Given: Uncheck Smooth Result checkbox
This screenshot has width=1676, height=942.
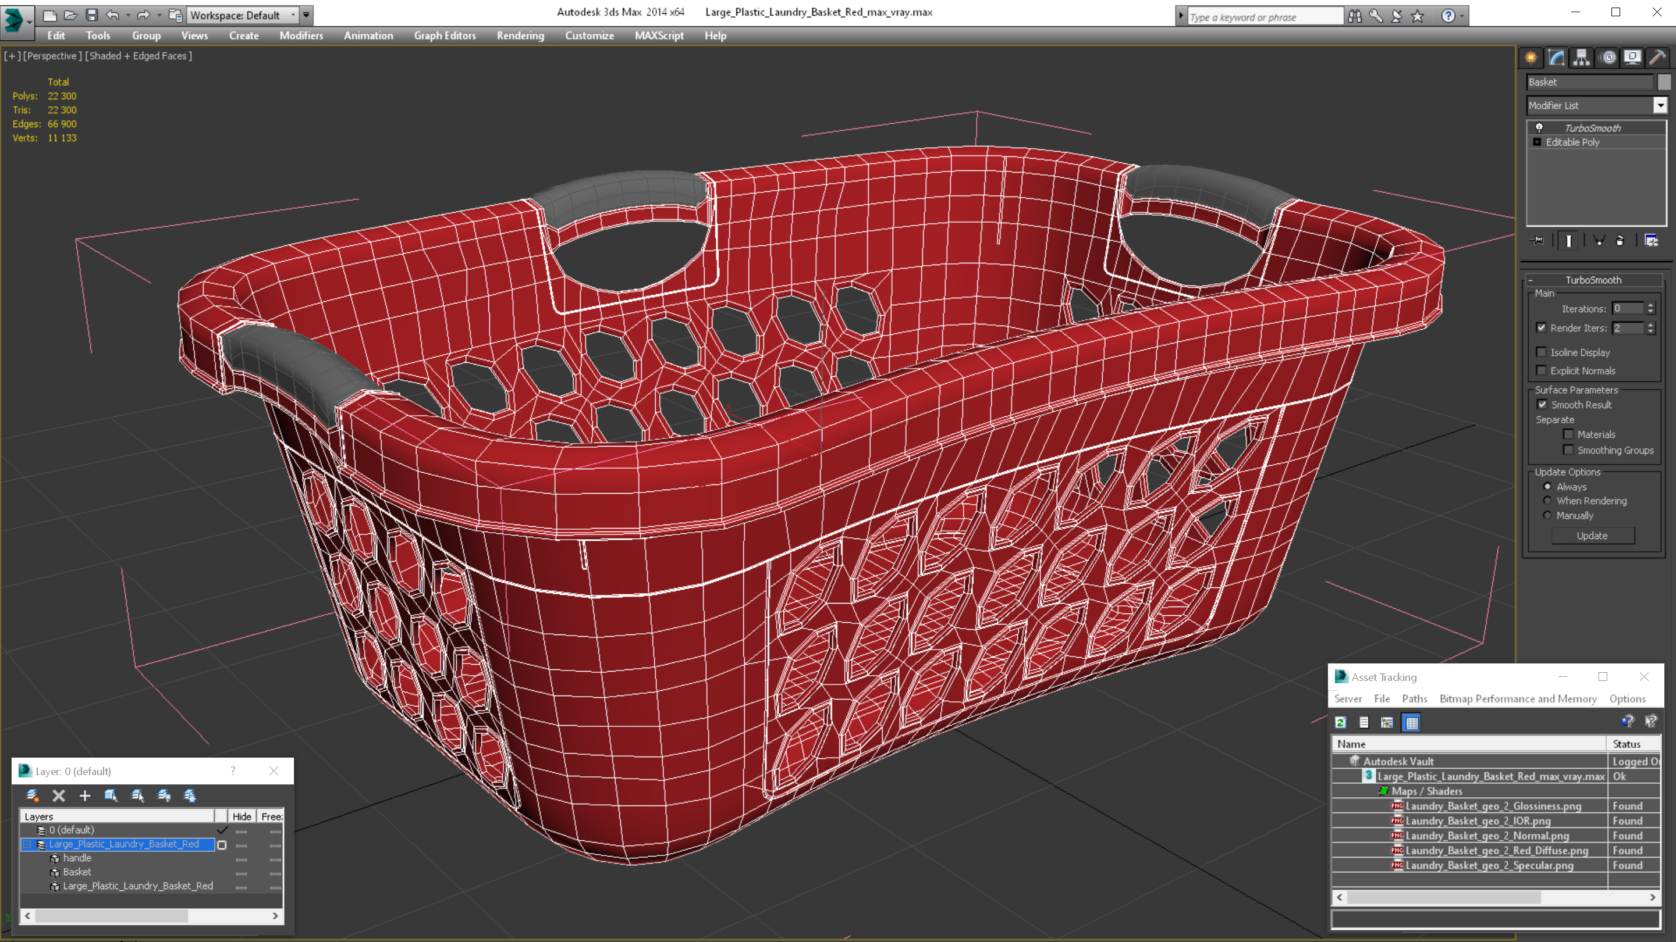Looking at the screenshot, I should click(x=1542, y=404).
